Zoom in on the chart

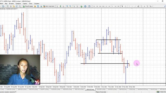point(67,6)
